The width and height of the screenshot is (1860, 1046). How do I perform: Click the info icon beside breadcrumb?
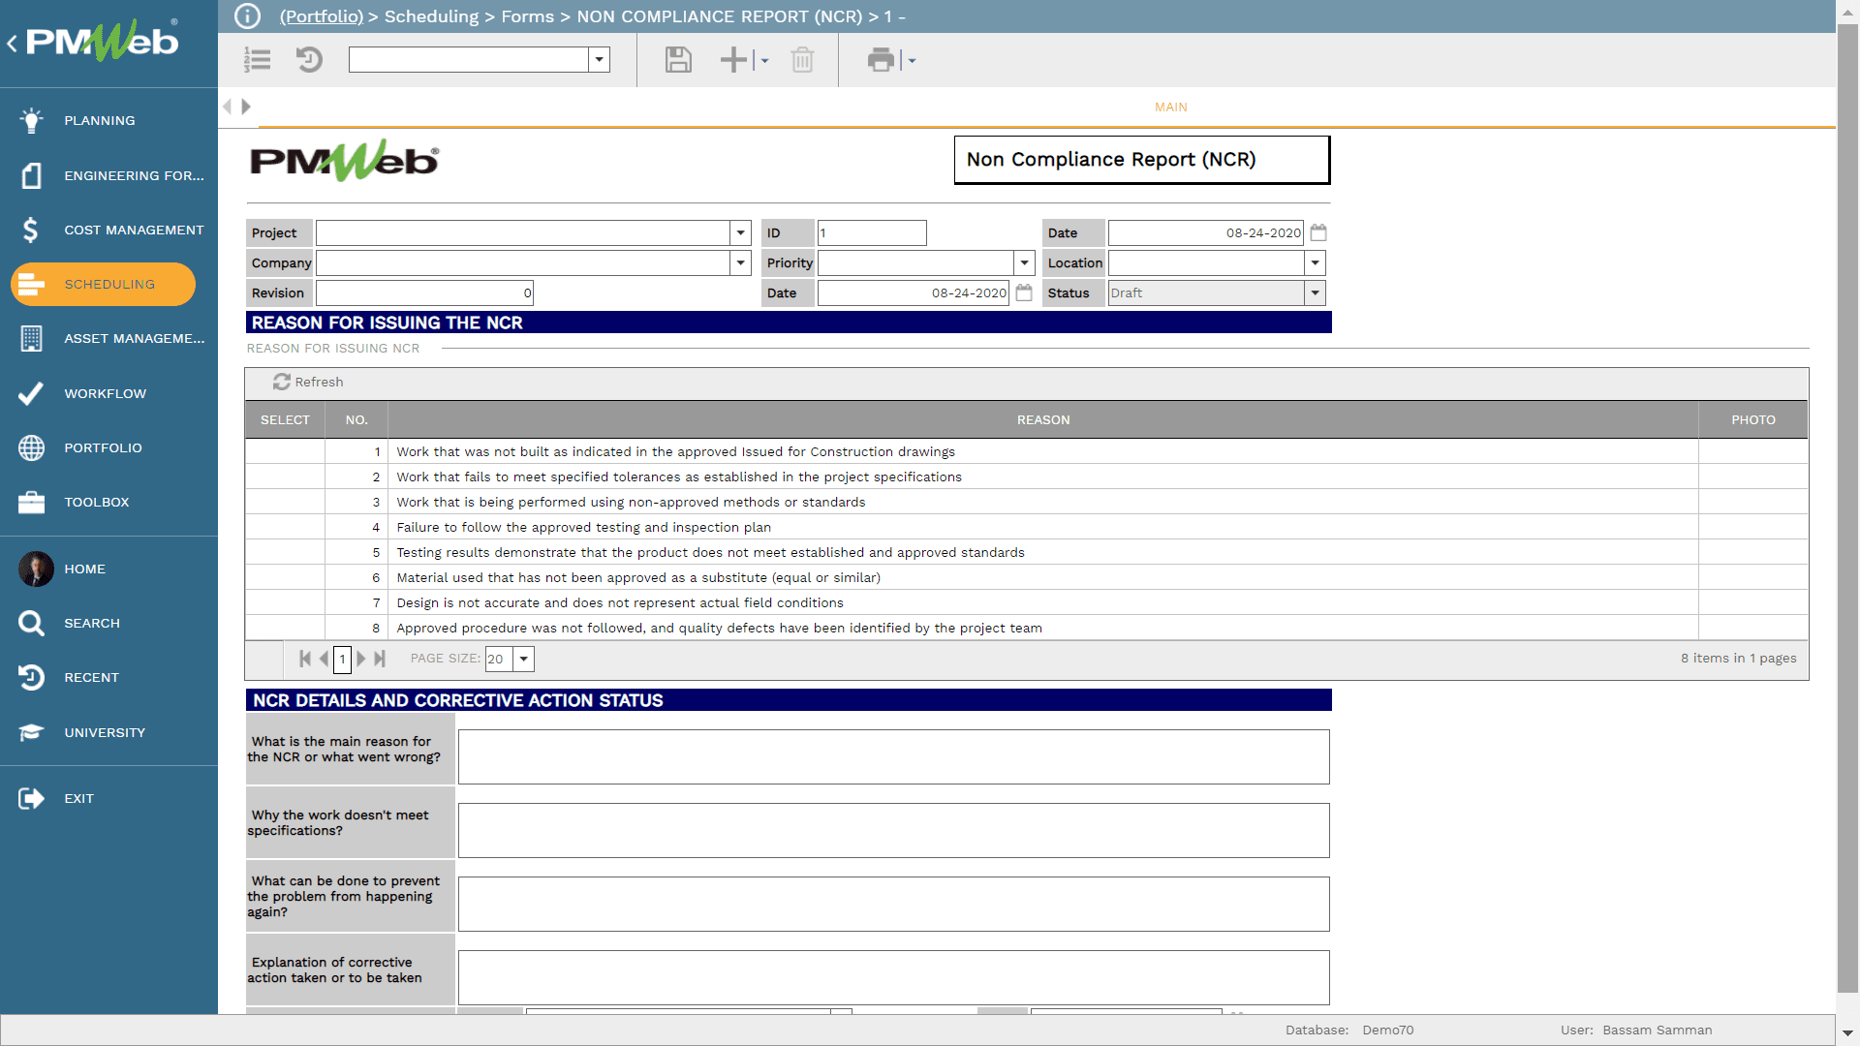point(248,16)
